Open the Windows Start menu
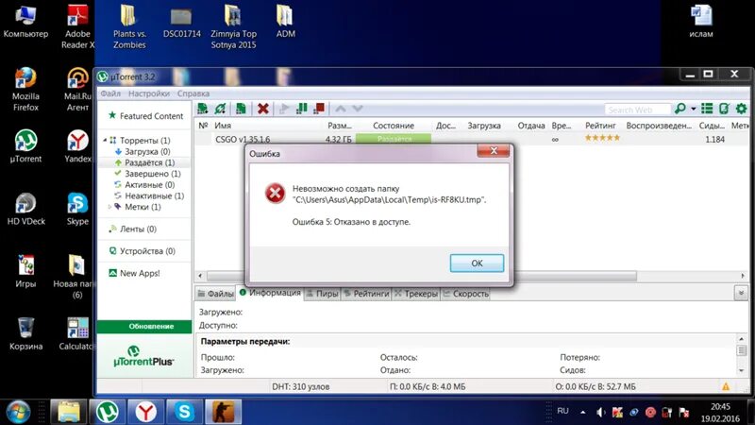The image size is (755, 425). (x=18, y=412)
